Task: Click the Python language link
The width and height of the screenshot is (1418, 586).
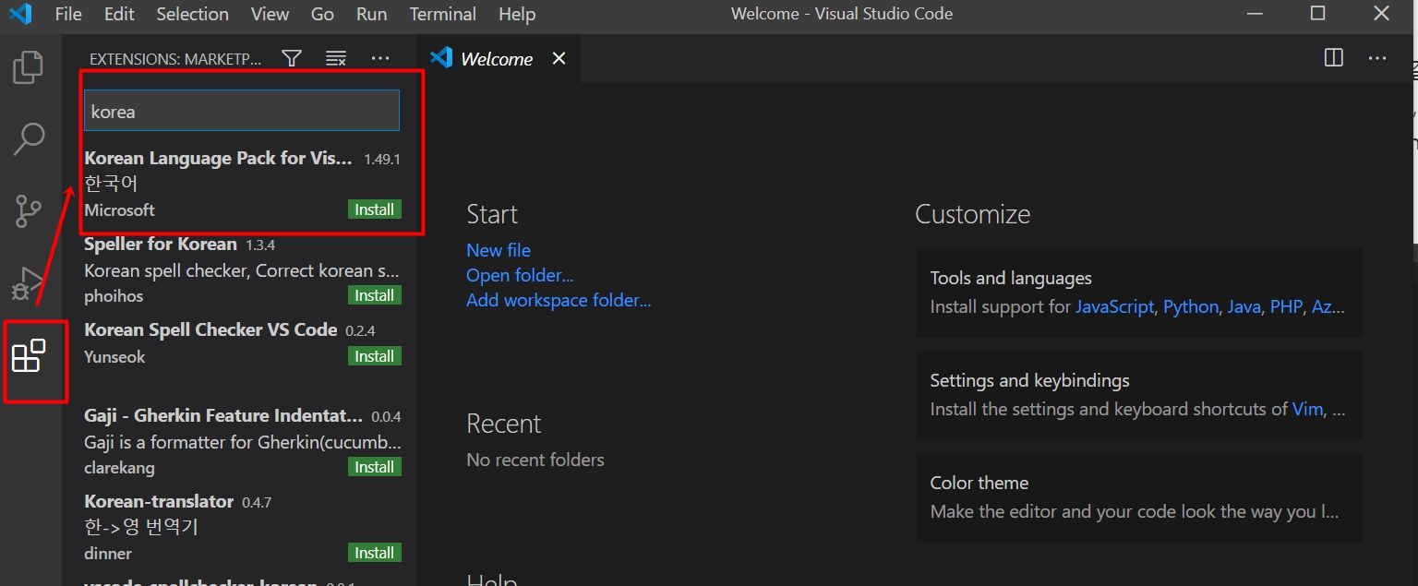Action: tap(1191, 306)
